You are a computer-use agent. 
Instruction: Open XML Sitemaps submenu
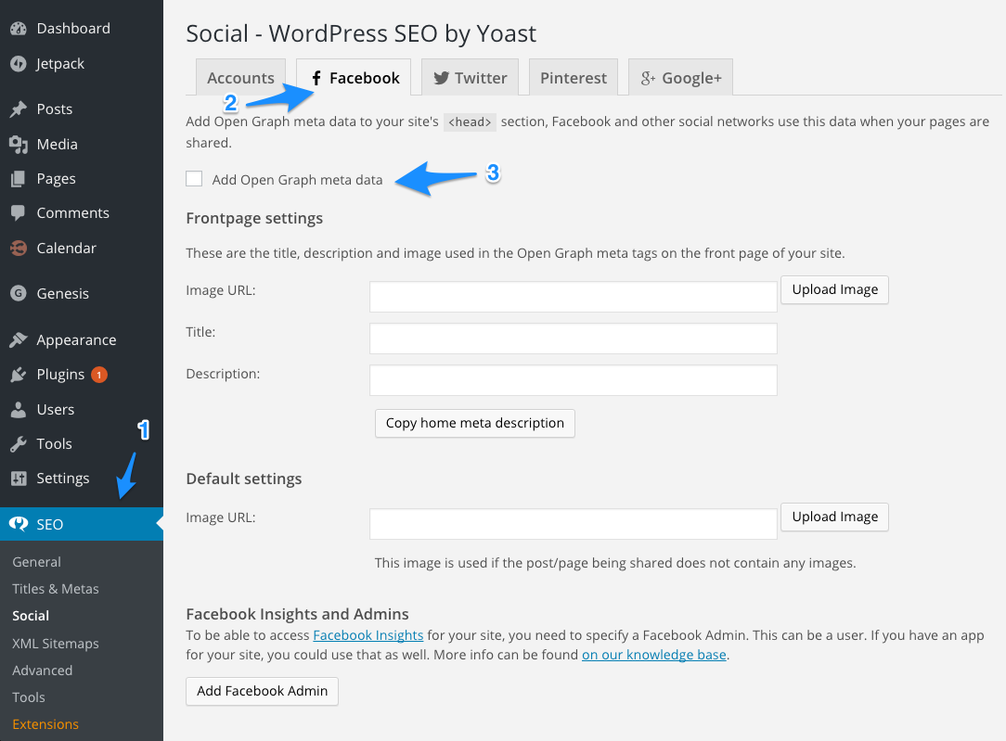[55, 643]
